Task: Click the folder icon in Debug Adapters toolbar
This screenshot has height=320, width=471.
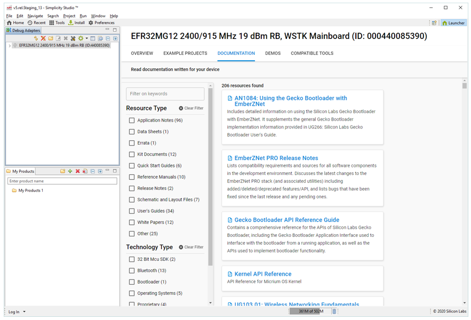Action: [x=51, y=38]
